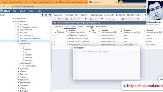Image resolution: width=163 pixels, height=92 pixels.
Task: Click the edit pencil on firstname column header
Action: coord(144,31)
